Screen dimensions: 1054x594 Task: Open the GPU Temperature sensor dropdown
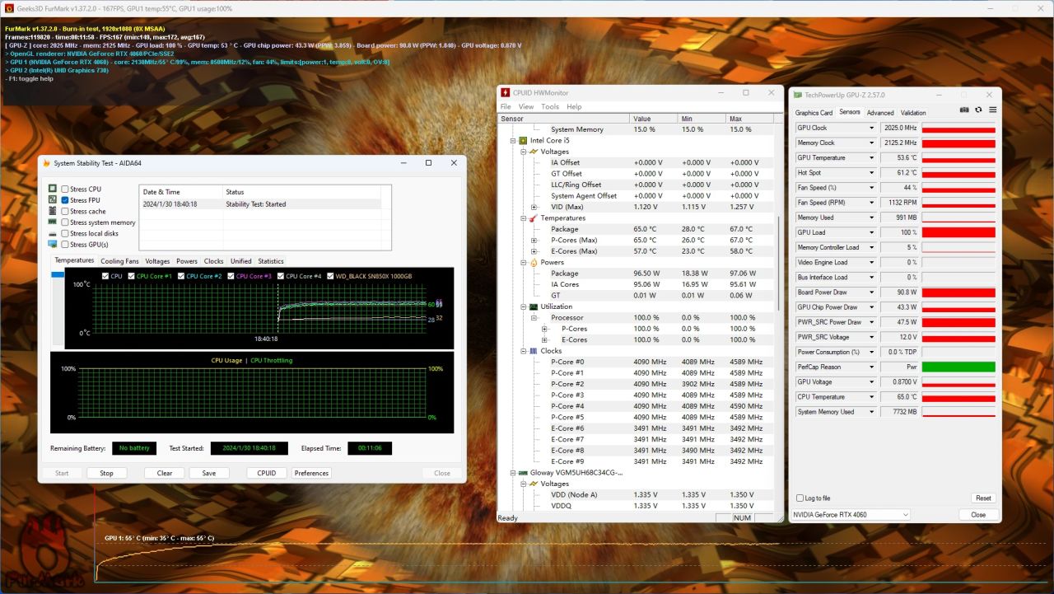pos(871,158)
